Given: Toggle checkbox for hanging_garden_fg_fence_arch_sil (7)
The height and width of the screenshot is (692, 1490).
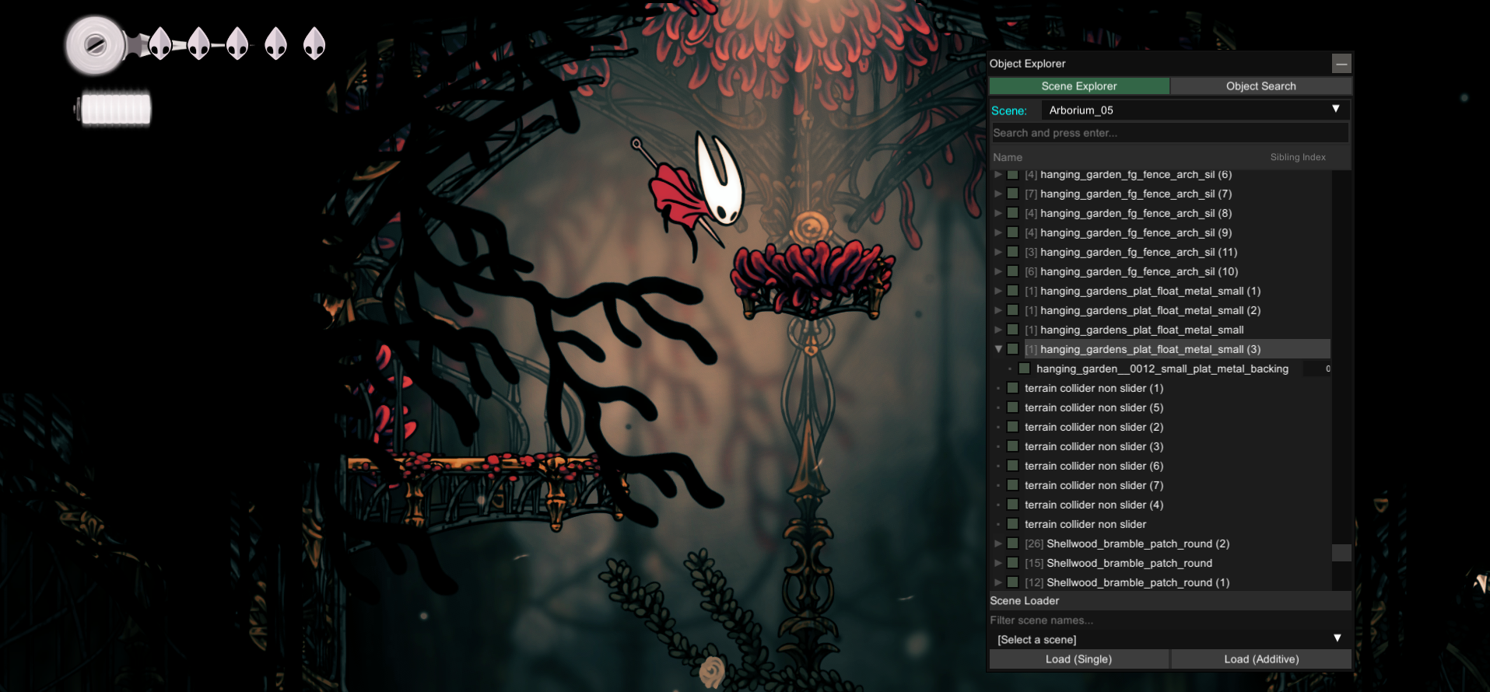Looking at the screenshot, I should (1012, 194).
